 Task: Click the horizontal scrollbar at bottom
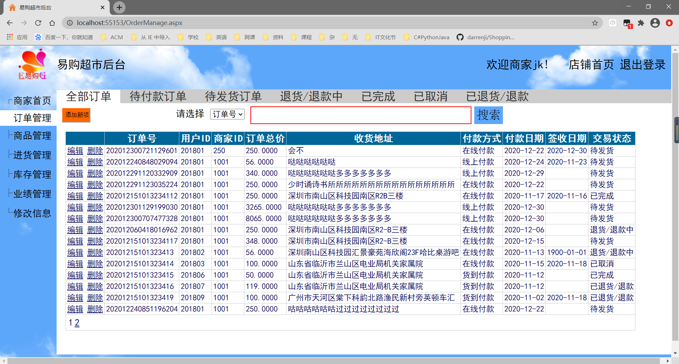(x=334, y=361)
